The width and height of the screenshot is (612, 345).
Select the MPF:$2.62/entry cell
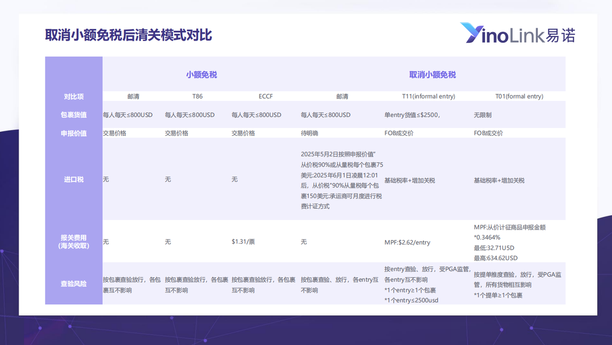[407, 242]
